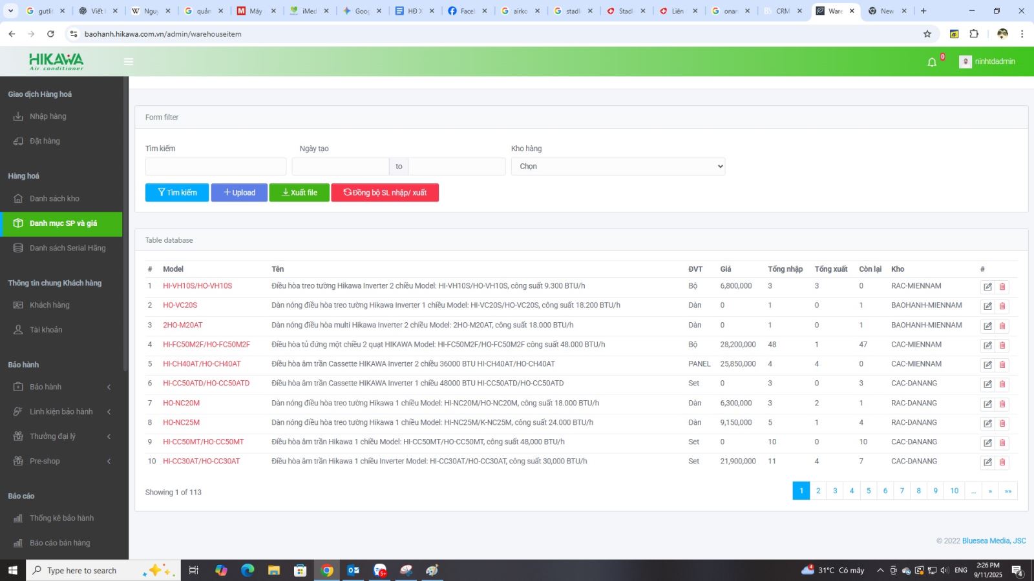The height and width of the screenshot is (581, 1034).
Task: Focus the Tìm kiếm text field
Action: (216, 167)
